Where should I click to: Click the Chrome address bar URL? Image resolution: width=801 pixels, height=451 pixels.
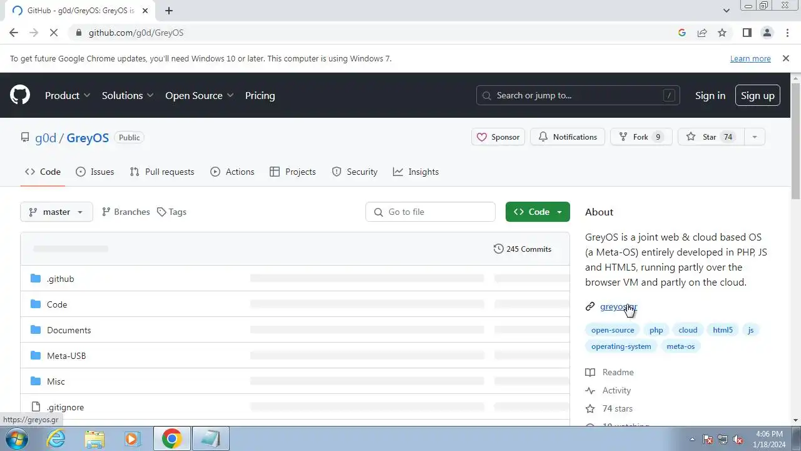pos(136,33)
